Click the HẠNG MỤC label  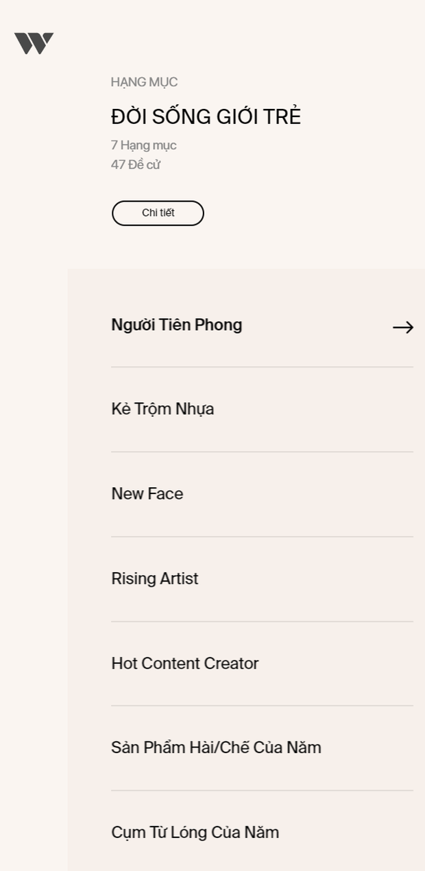point(144,82)
